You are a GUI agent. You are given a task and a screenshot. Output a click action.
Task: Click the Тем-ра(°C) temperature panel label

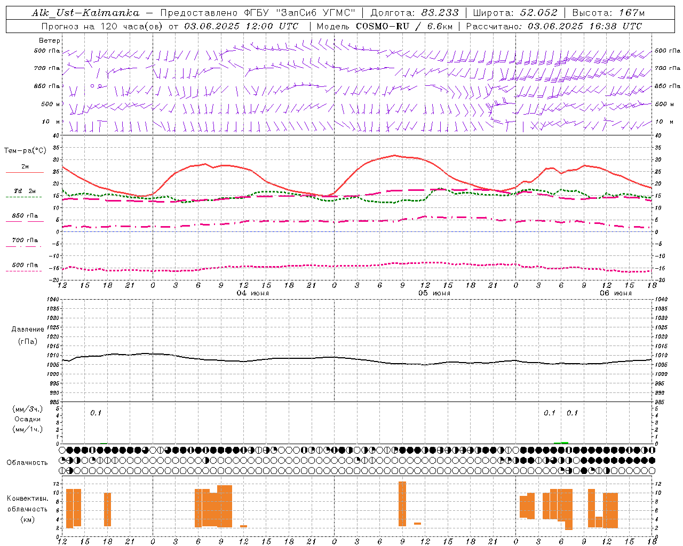click(25, 151)
